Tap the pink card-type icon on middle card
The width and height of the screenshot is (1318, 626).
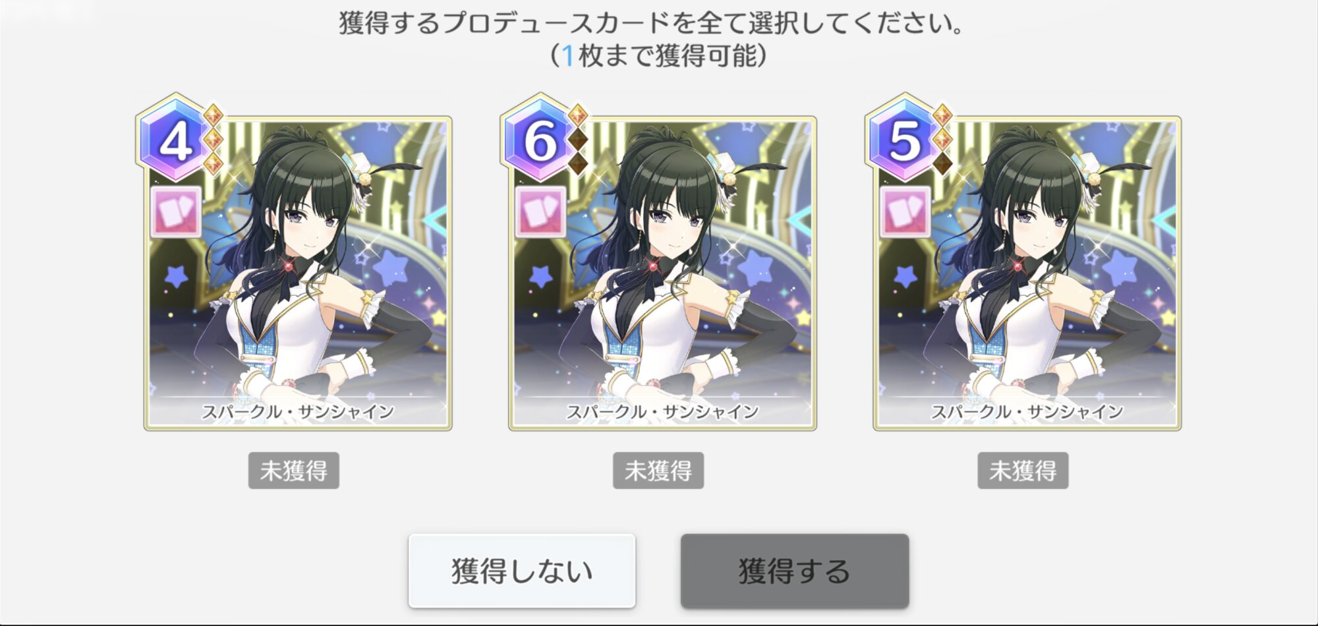pyautogui.click(x=540, y=212)
